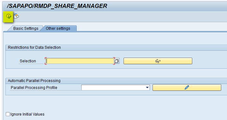Focus the Selection input field
The width and height of the screenshot is (227, 120).
(x=80, y=61)
